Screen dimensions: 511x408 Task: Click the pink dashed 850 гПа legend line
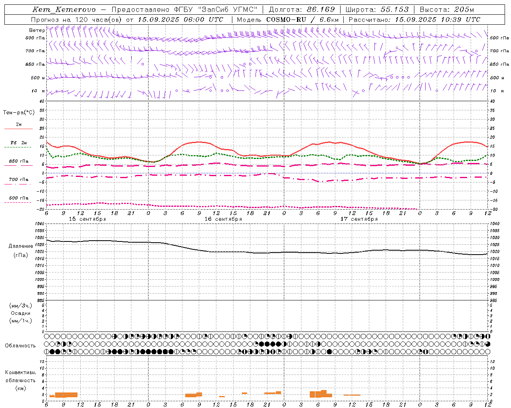pyautogui.click(x=18, y=166)
